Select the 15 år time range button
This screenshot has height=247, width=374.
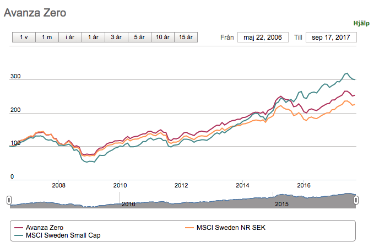tap(186, 37)
